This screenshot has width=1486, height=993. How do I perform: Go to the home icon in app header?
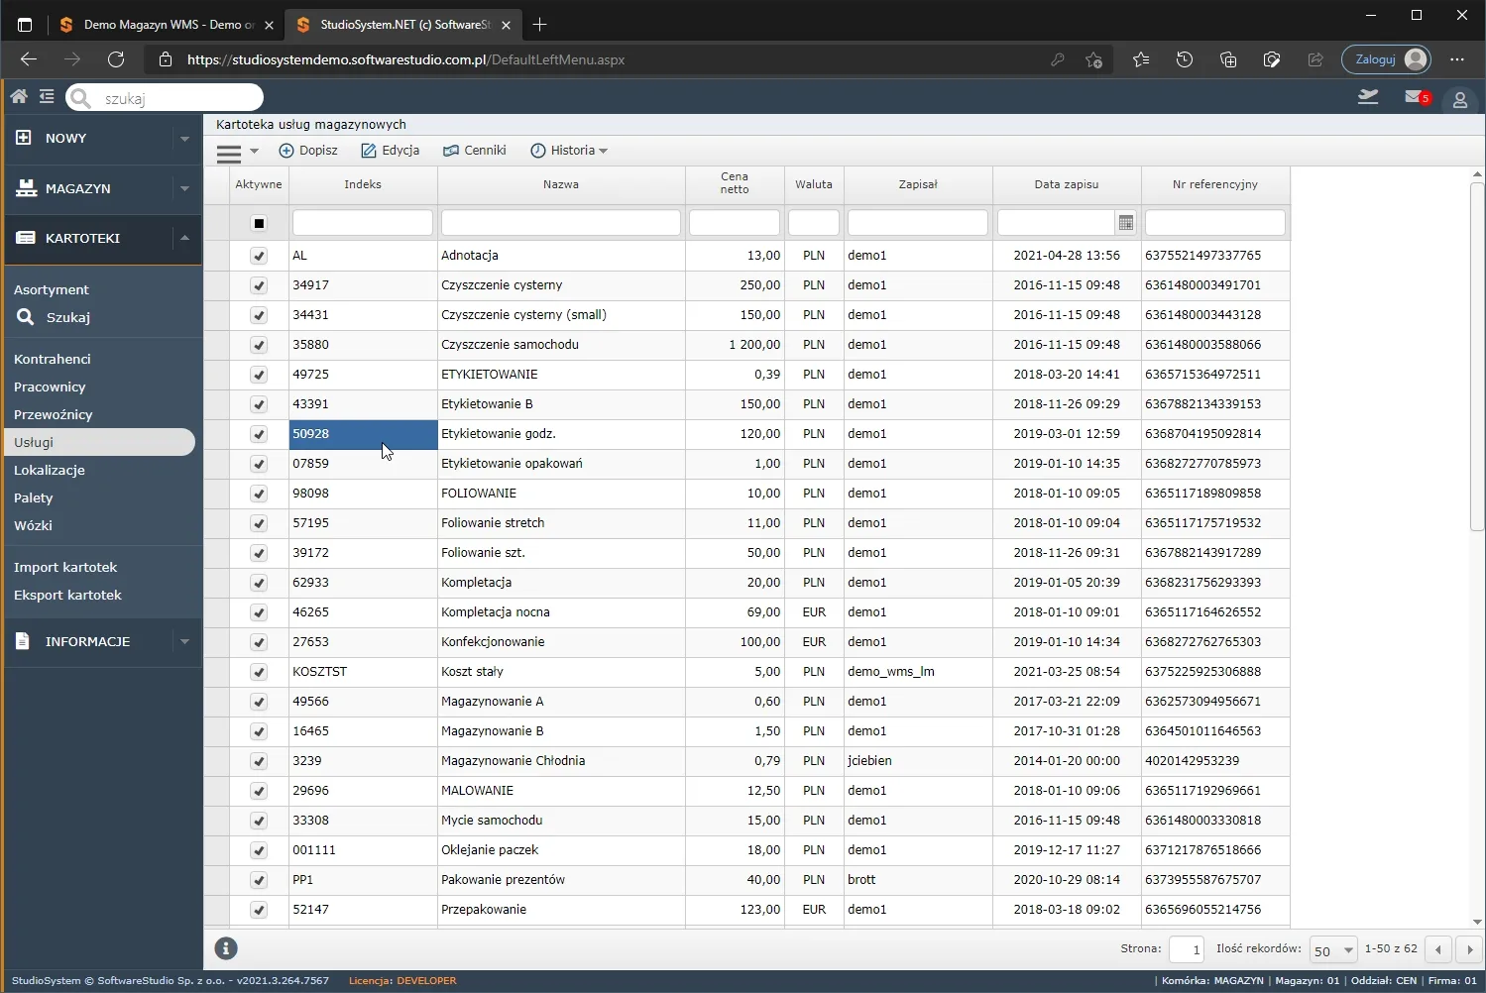pos(19,96)
